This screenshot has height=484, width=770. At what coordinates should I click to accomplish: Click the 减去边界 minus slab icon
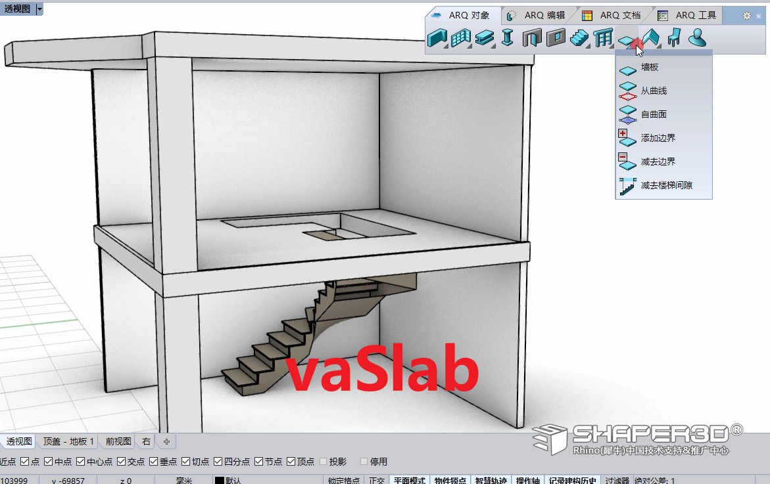627,162
